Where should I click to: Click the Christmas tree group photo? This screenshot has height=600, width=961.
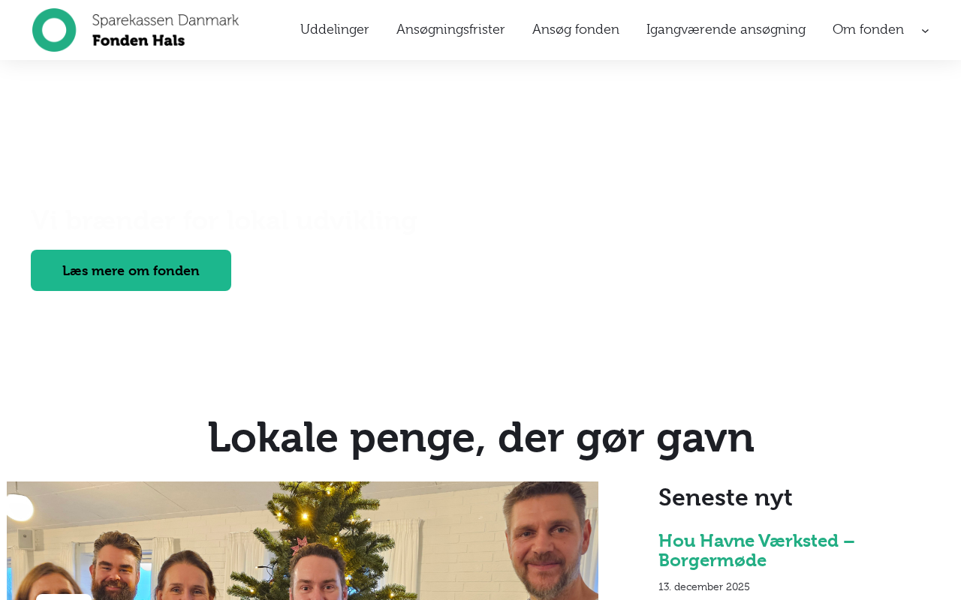303,541
